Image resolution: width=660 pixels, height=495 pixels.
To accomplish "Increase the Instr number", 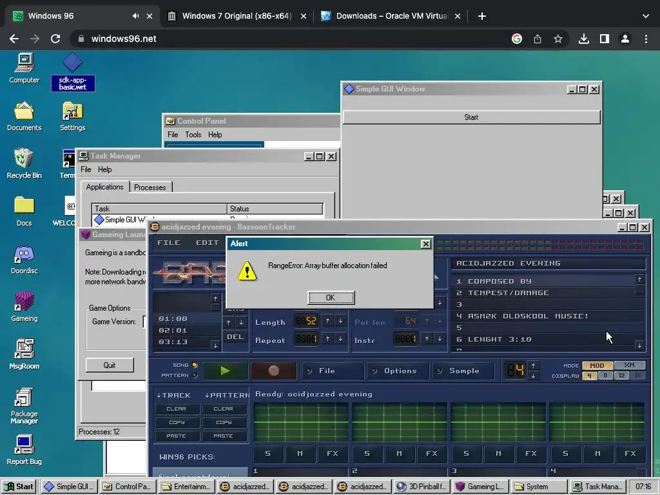I will (x=427, y=338).
